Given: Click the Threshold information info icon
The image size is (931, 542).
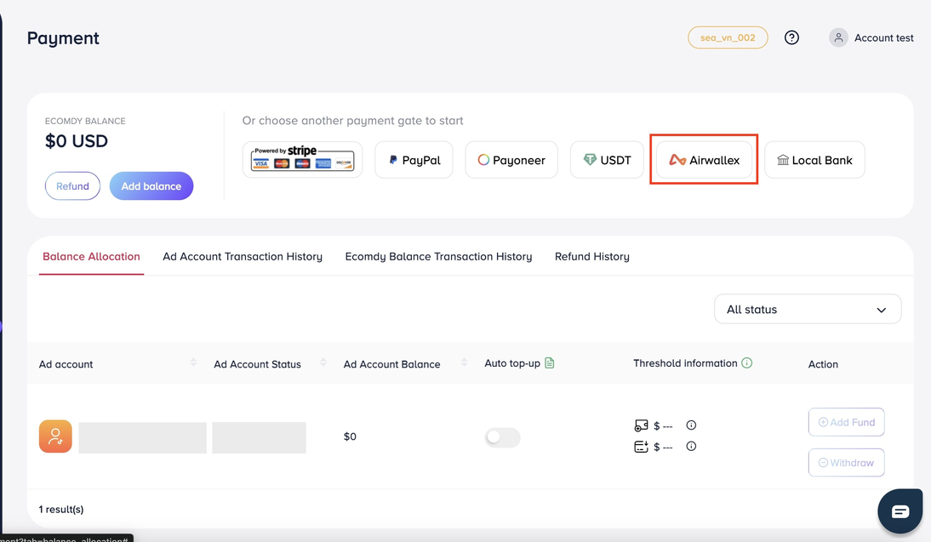Looking at the screenshot, I should point(746,363).
